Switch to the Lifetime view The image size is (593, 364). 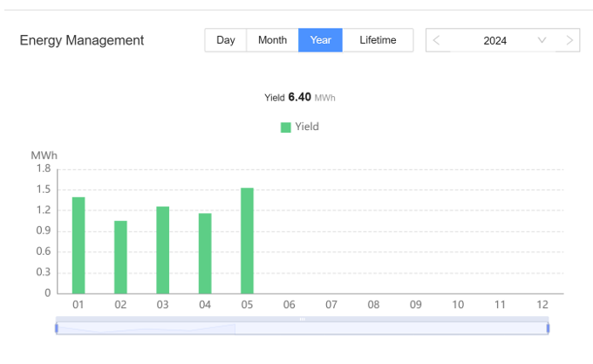point(378,40)
